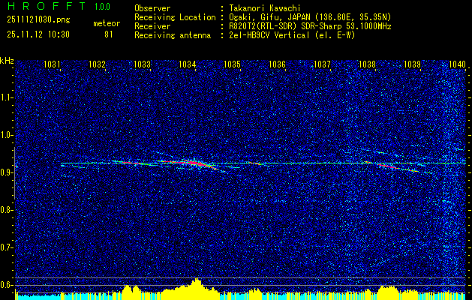Click the 0.7 kHz frequency label
Screen dimensions: 472x300
[x=7, y=247]
